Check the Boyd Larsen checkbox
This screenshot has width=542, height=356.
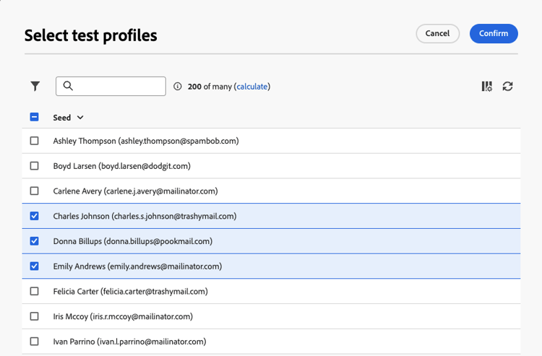pos(34,166)
